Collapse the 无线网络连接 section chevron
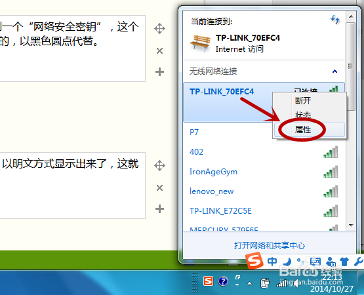The image size is (364, 295). [334, 71]
